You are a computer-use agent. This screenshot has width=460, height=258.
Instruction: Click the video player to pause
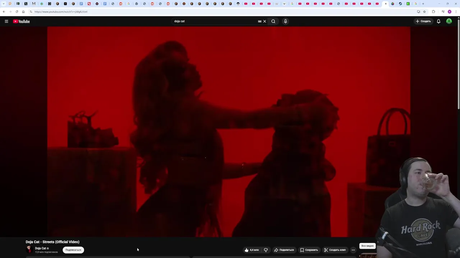[x=229, y=132]
